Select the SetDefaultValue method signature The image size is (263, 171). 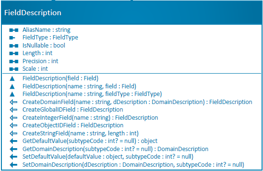tap(108, 157)
